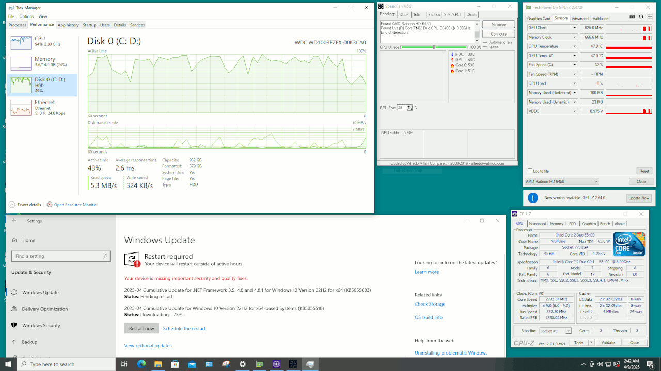Open the AMD Radeon HD 6450 device dropdown
Screen dimensions: 661x371
click(x=562, y=181)
